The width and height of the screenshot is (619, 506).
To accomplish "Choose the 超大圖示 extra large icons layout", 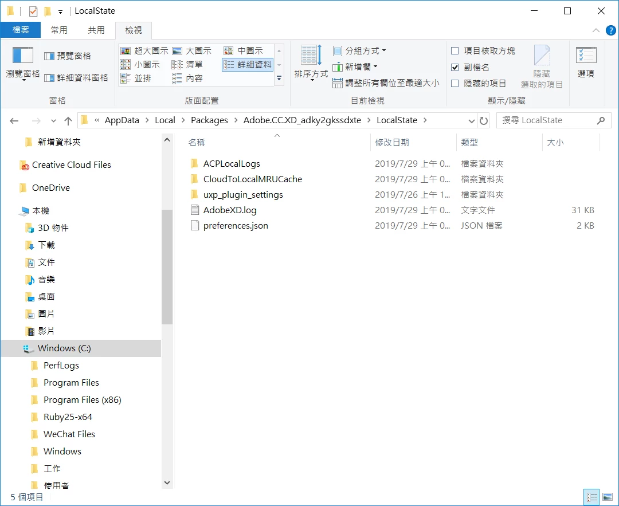I will pyautogui.click(x=144, y=51).
